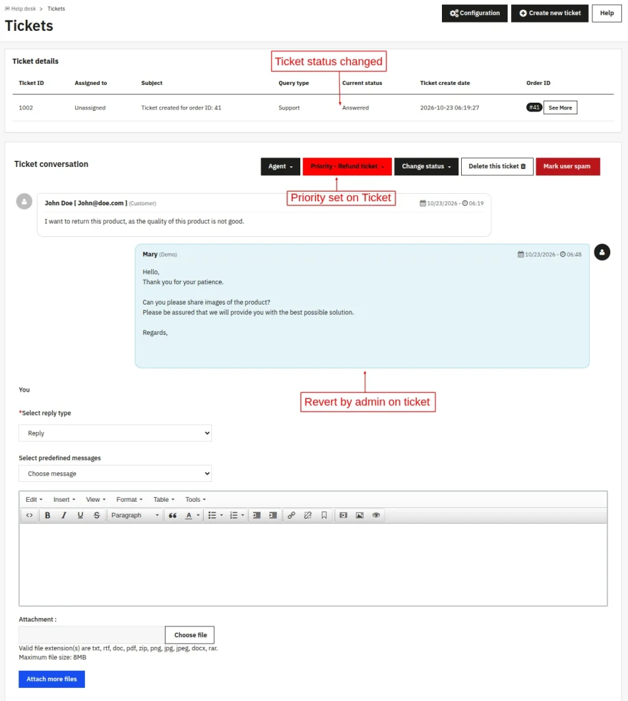Click Mary agent avatar icon
Viewport: 628px width, 701px height.
coord(602,252)
